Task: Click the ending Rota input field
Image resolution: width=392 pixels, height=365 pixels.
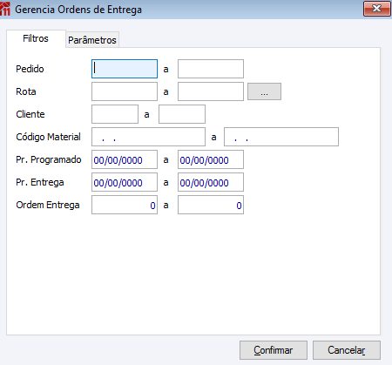Action: (211, 91)
